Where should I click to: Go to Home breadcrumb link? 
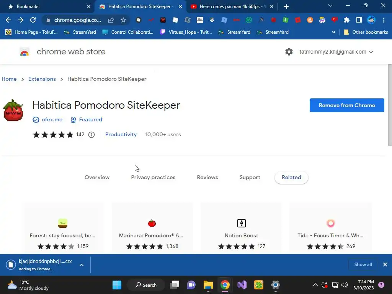9,79
